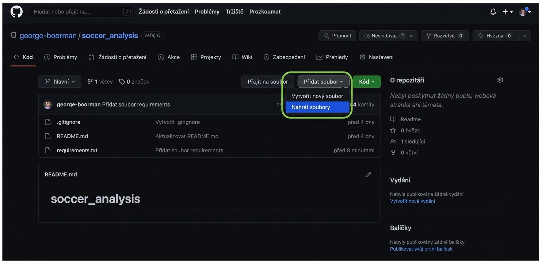Image resolution: width=542 pixels, height=263 pixels.
Task: Click the people icon beside 1 sledující
Action: pos(393,141)
